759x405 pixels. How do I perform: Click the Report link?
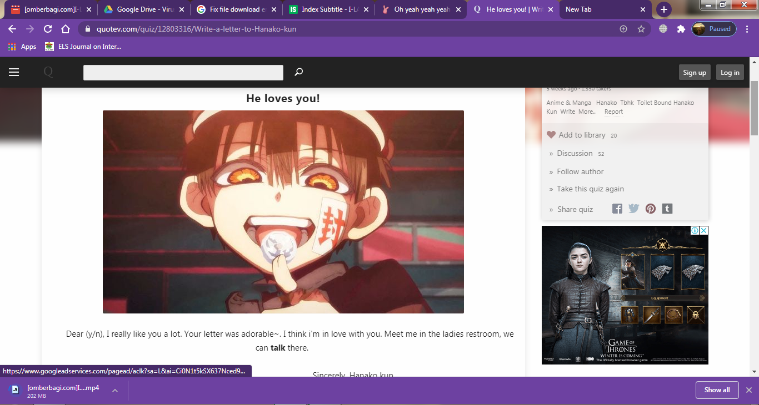(x=613, y=112)
